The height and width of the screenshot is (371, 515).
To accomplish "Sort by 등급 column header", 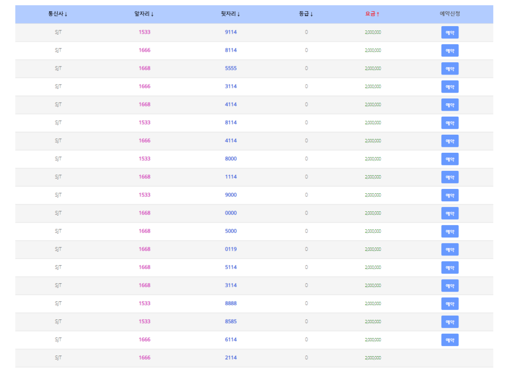I will click(x=306, y=14).
